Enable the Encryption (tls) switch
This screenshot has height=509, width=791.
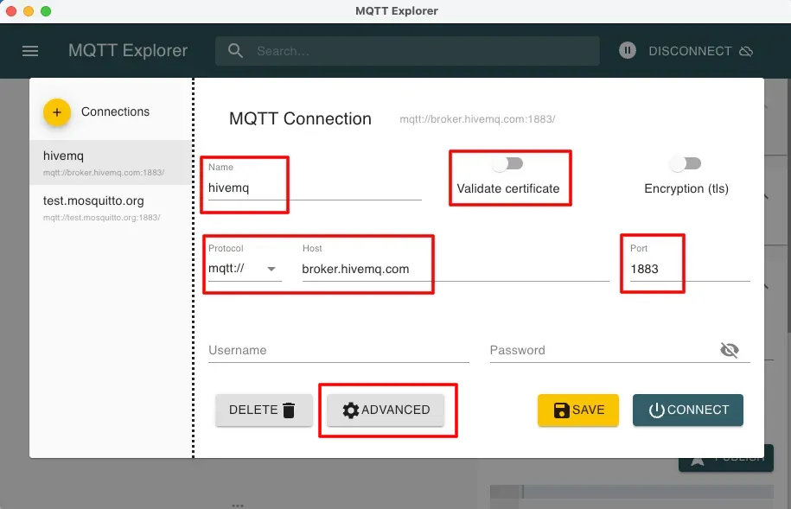(686, 163)
